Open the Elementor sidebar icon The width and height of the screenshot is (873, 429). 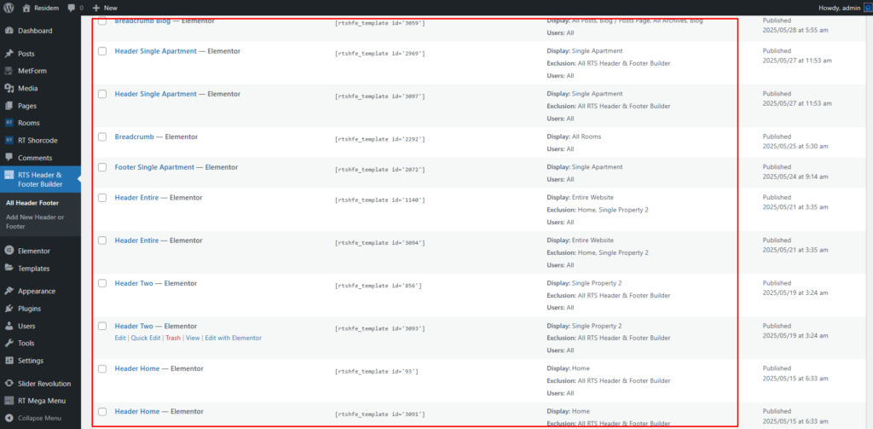(x=9, y=251)
